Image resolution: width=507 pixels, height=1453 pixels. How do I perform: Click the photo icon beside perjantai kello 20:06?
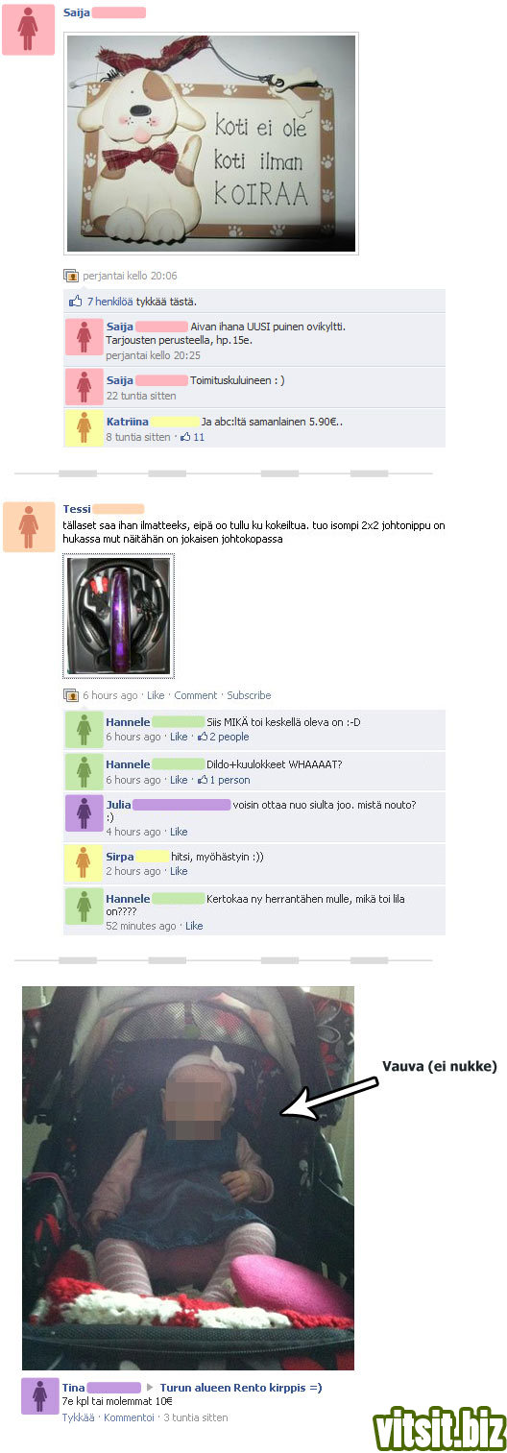coord(70,276)
